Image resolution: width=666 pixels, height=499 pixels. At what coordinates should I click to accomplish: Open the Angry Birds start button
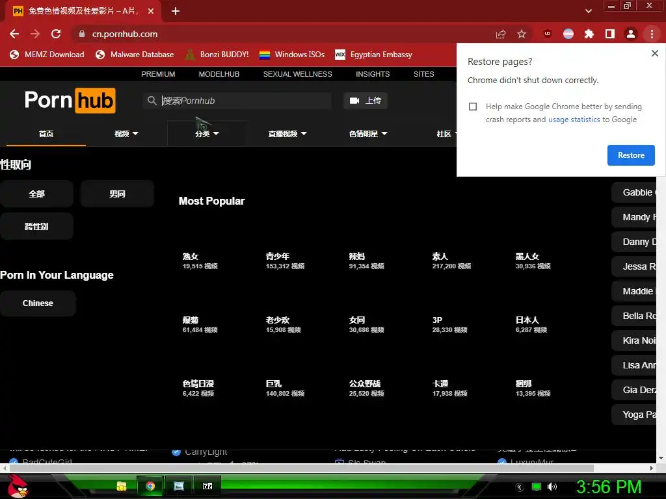(18, 486)
